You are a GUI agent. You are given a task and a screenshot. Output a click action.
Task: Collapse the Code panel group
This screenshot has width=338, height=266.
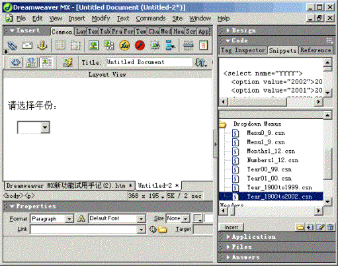click(x=228, y=40)
